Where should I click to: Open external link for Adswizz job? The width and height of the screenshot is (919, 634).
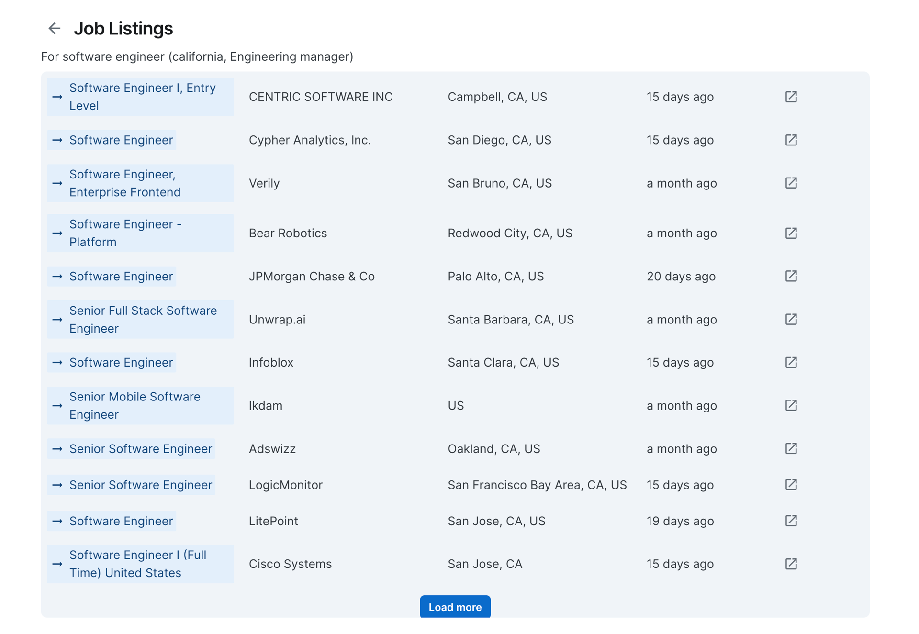coord(791,448)
